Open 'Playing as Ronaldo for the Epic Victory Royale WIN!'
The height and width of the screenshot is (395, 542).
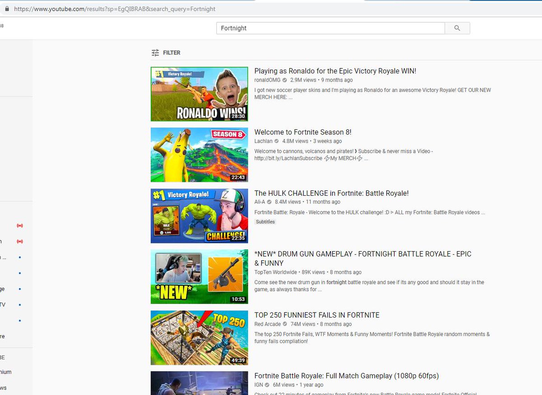(x=335, y=71)
